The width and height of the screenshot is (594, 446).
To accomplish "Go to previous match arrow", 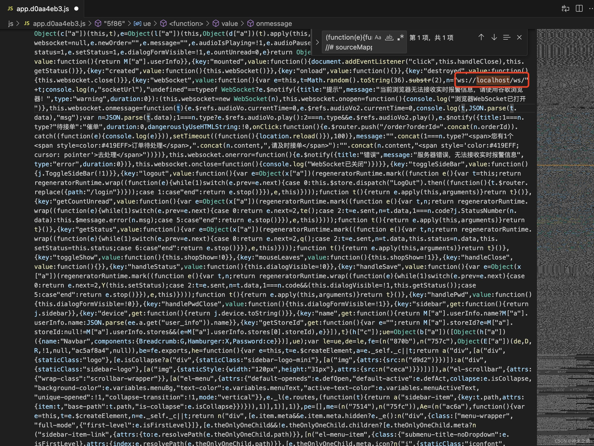I will click(x=481, y=37).
